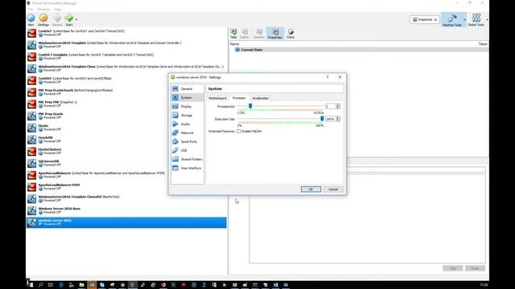This screenshot has width=515, height=289.
Task: Open the Storage settings category
Action: pyautogui.click(x=187, y=116)
